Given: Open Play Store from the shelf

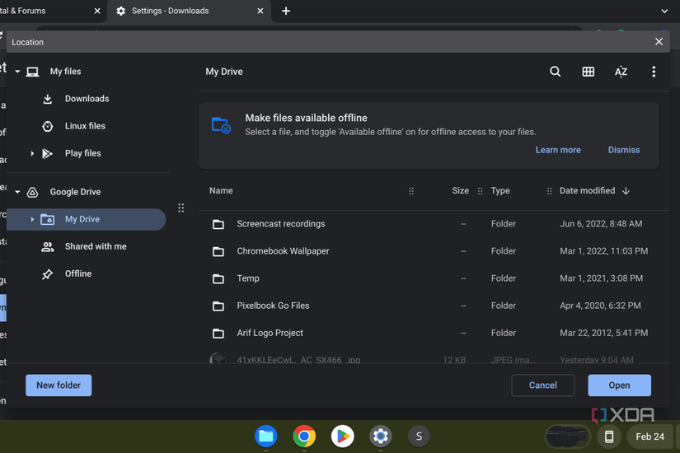Looking at the screenshot, I should point(342,436).
